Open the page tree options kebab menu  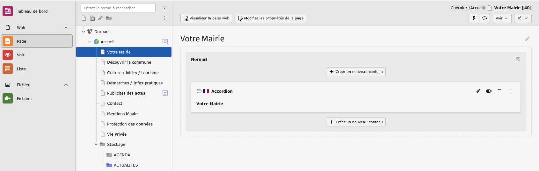pyautogui.click(x=164, y=18)
